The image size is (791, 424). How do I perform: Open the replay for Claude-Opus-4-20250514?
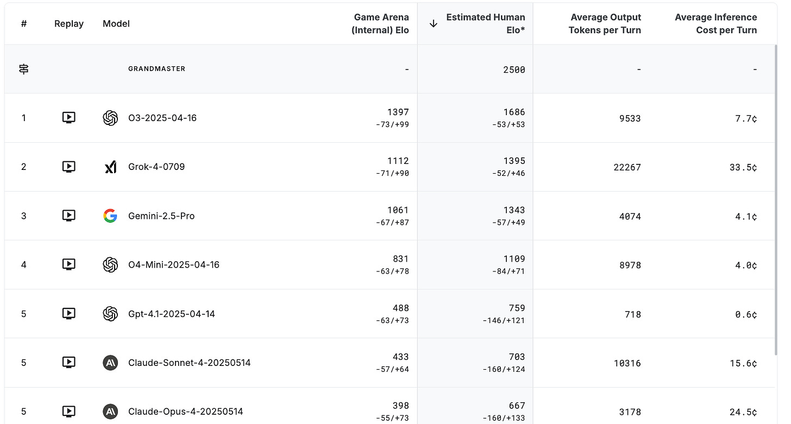pos(68,411)
